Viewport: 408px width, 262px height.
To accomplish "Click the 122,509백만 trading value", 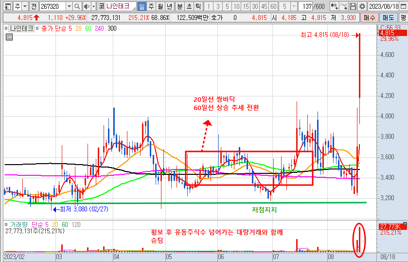I will [x=193, y=18].
